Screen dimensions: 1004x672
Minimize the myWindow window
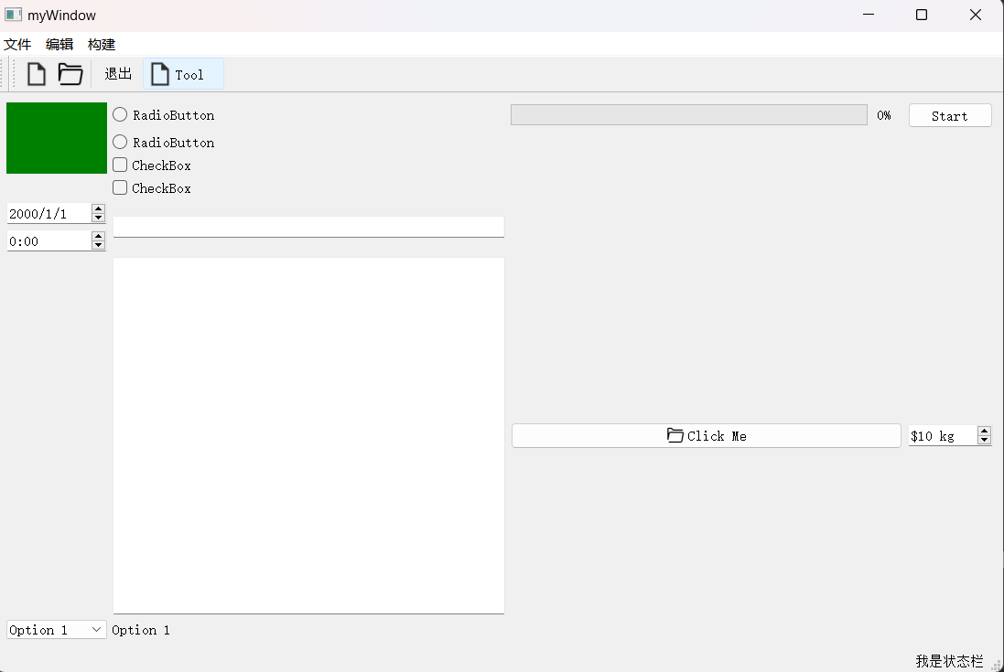869,15
